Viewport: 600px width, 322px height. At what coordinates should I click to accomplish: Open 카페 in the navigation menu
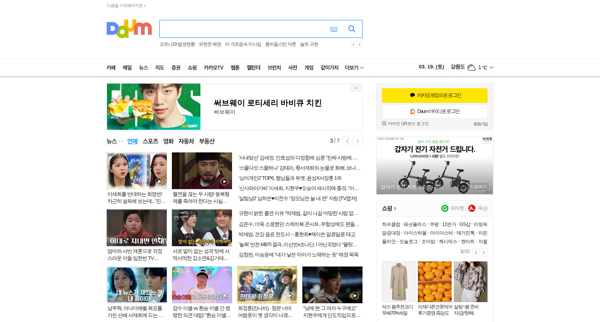coord(111,68)
